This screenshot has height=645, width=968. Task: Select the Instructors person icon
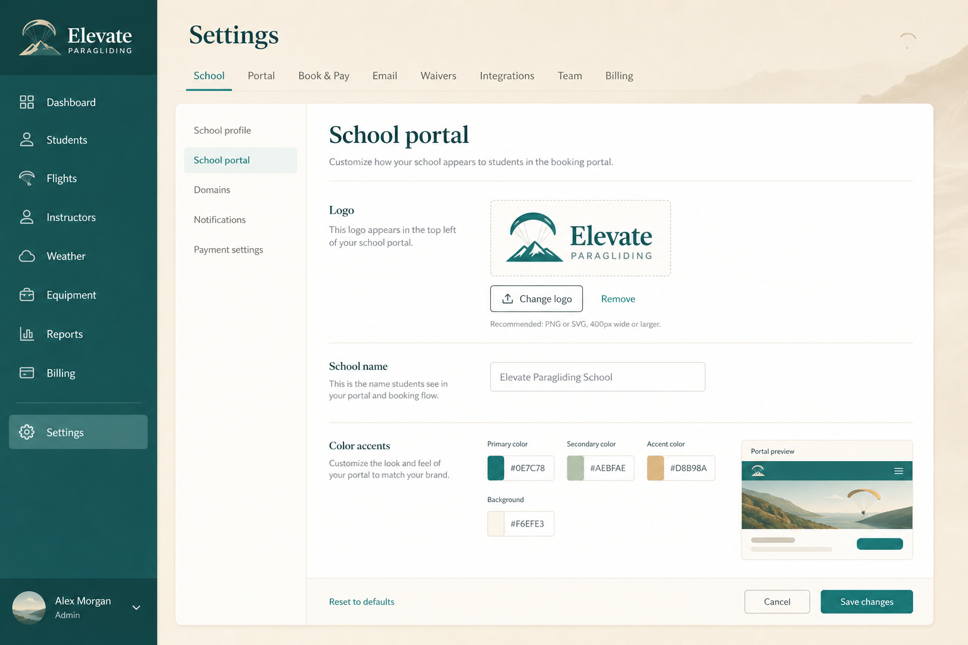tap(26, 217)
